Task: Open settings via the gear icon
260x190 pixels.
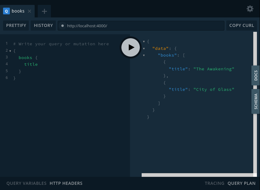Action: coord(250,9)
